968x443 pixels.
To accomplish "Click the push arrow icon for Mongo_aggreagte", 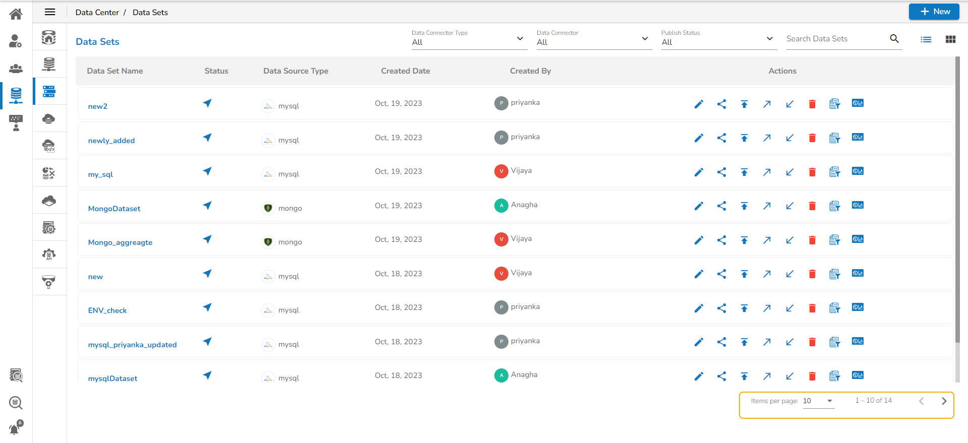I will point(767,240).
